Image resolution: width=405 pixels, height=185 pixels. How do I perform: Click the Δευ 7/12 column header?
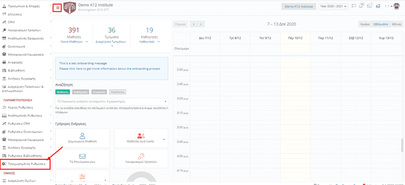tap(206, 38)
